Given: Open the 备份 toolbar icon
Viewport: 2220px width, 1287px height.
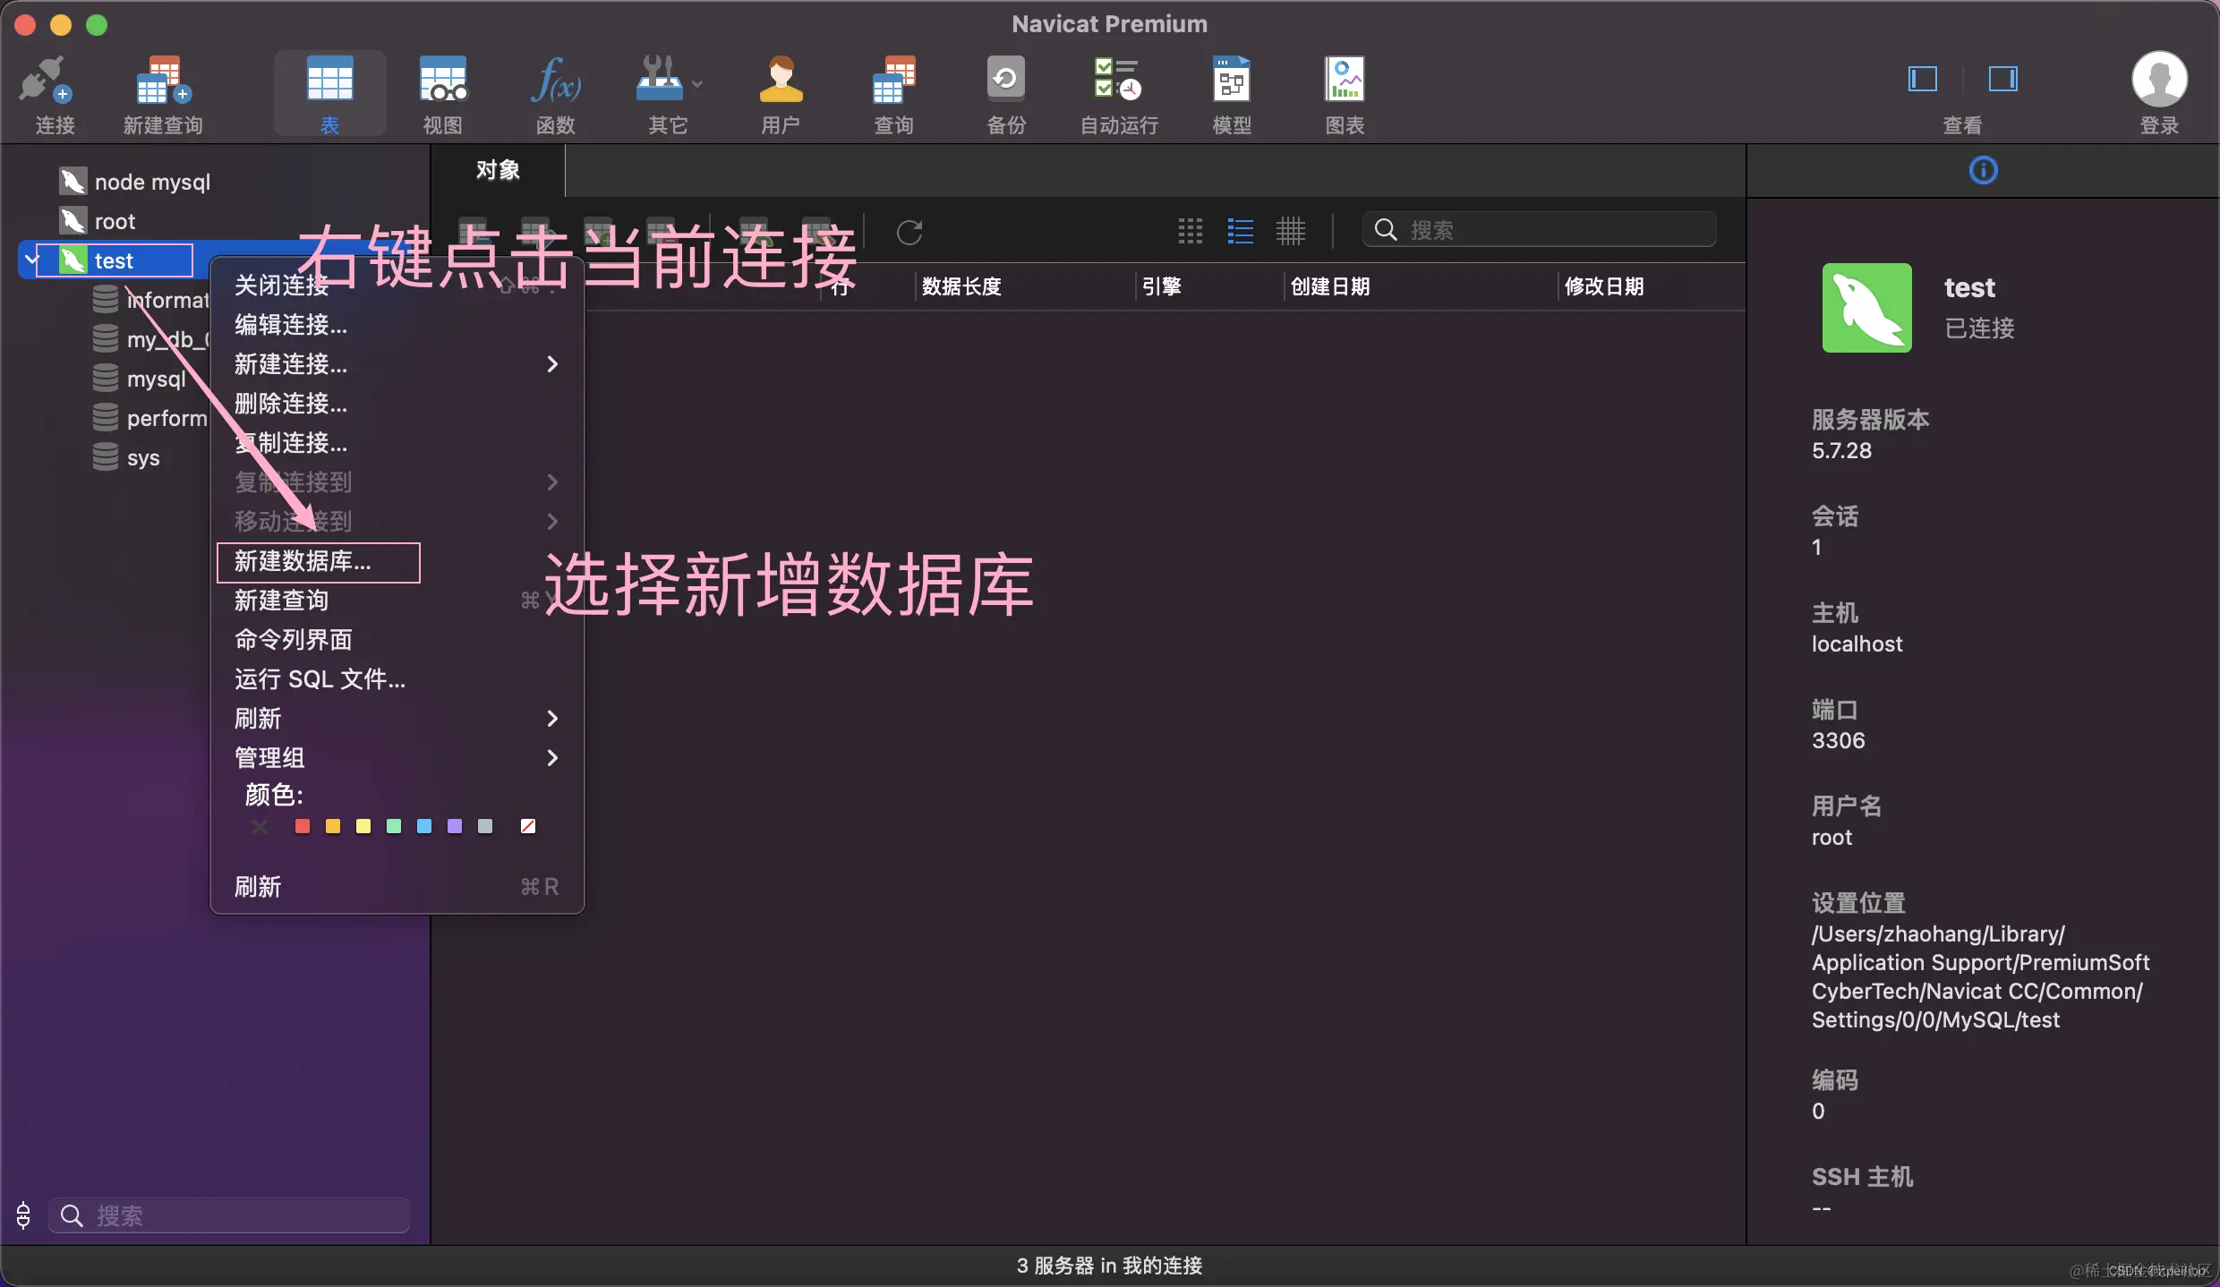Looking at the screenshot, I should [1005, 93].
